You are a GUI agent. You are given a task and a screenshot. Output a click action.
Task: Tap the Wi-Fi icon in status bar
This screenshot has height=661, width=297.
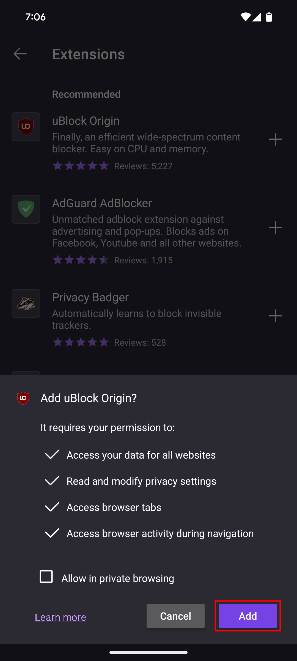click(245, 17)
